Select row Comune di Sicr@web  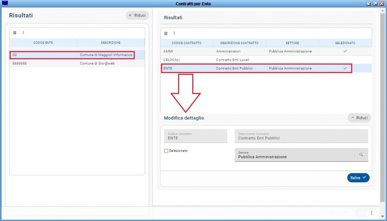click(77, 63)
